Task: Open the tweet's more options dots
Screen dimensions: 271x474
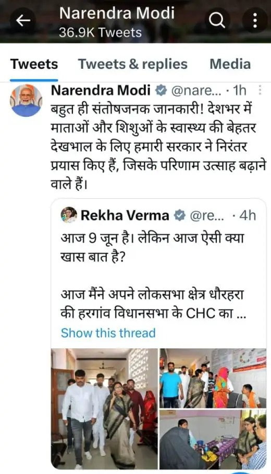Action: [260, 90]
